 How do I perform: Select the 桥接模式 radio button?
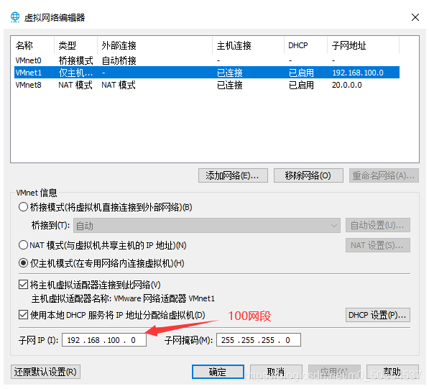pyautogui.click(x=23, y=207)
